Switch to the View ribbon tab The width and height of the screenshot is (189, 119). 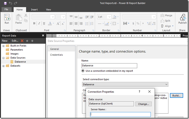[48, 10]
